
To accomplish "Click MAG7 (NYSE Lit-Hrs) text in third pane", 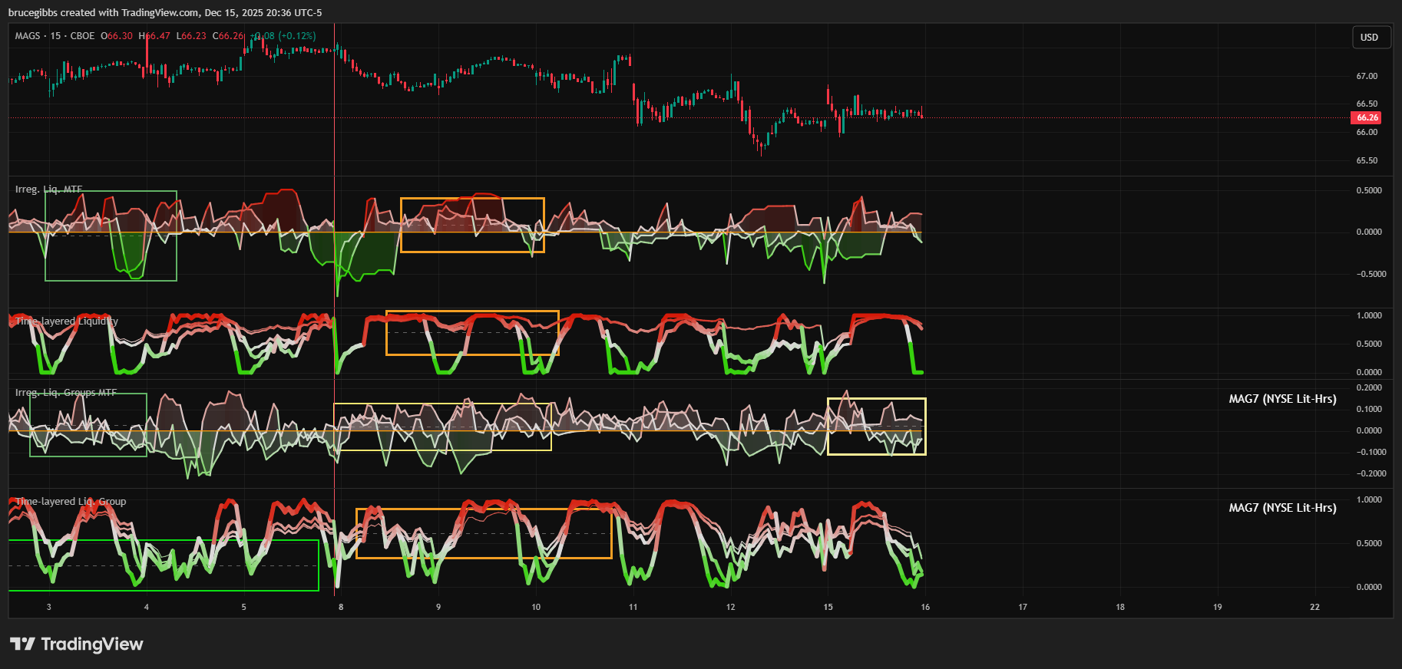I will click(1282, 399).
